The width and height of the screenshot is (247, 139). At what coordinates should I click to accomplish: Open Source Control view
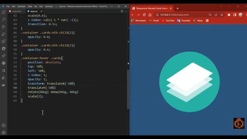[x=3, y=27]
